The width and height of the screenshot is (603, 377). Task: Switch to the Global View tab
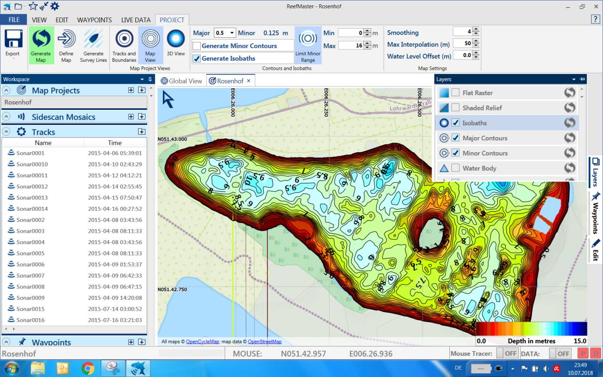pos(182,81)
